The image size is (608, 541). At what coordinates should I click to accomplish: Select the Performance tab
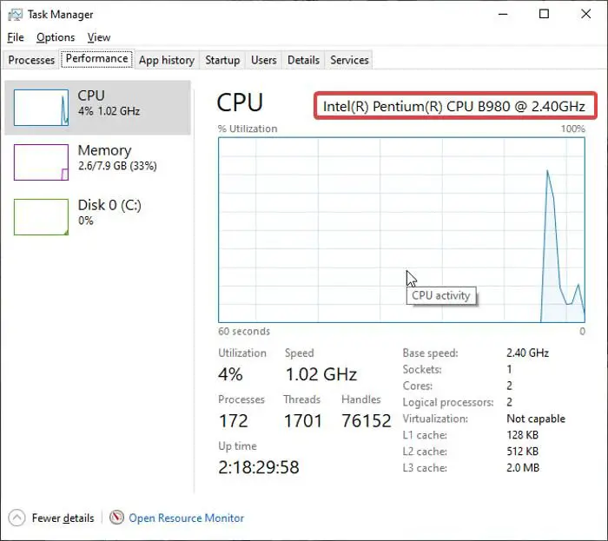(96, 58)
